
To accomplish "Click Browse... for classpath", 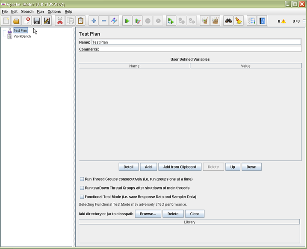I will pyautogui.click(x=148, y=214).
